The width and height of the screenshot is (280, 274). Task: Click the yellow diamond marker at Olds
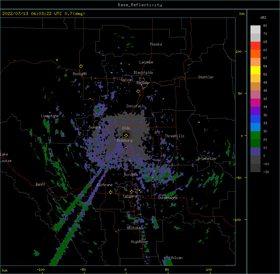click(126, 135)
